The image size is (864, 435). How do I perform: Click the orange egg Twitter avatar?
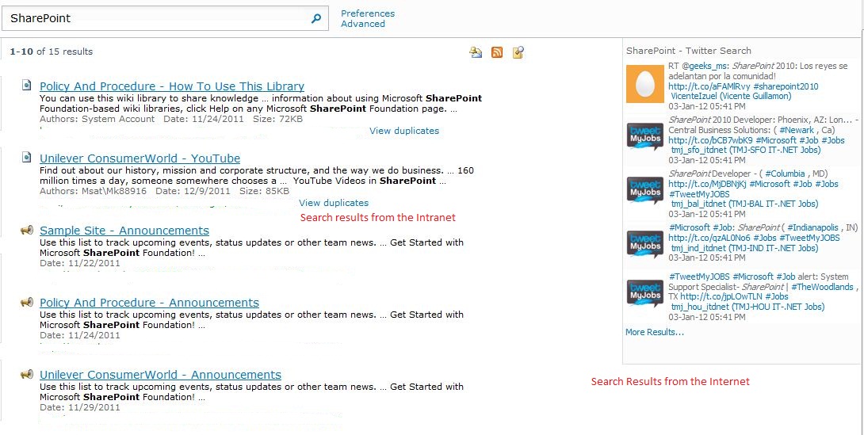point(644,84)
